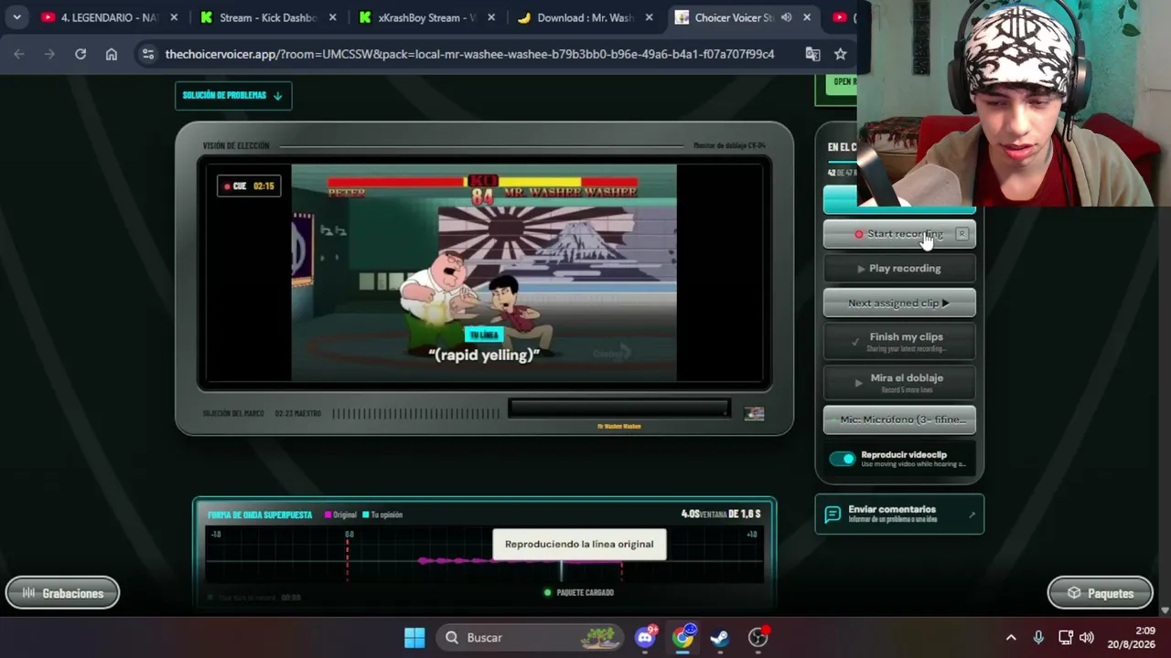Bookmark this page with the star icon

[841, 54]
